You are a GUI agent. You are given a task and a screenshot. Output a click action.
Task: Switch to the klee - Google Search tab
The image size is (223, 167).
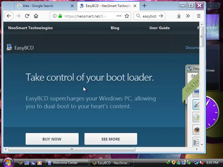coord(46,6)
